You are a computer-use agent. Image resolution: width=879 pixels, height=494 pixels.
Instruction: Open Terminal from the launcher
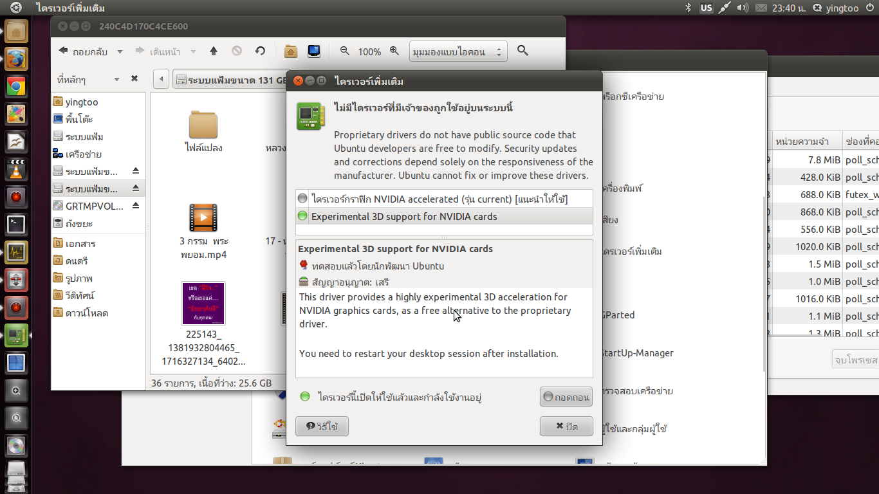coord(16,224)
